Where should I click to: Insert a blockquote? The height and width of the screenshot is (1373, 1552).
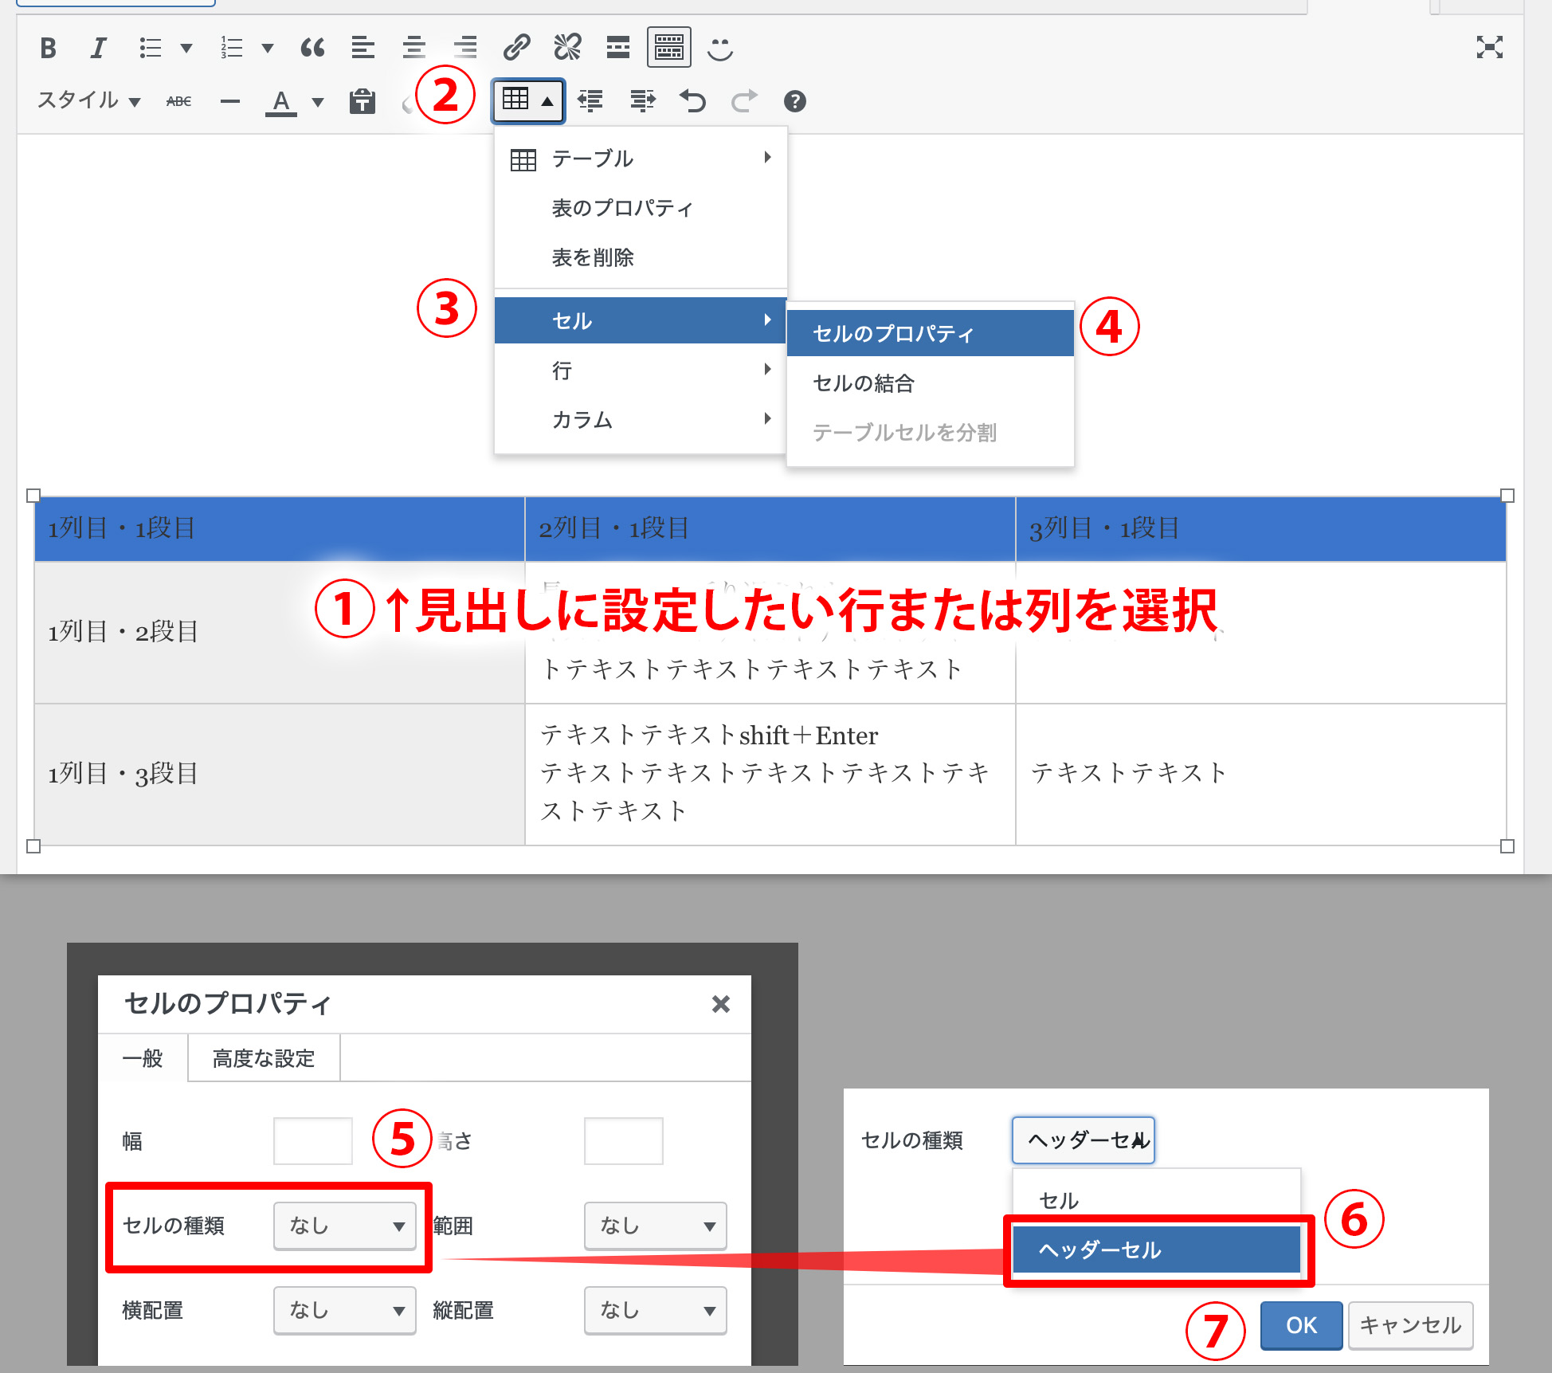[312, 49]
